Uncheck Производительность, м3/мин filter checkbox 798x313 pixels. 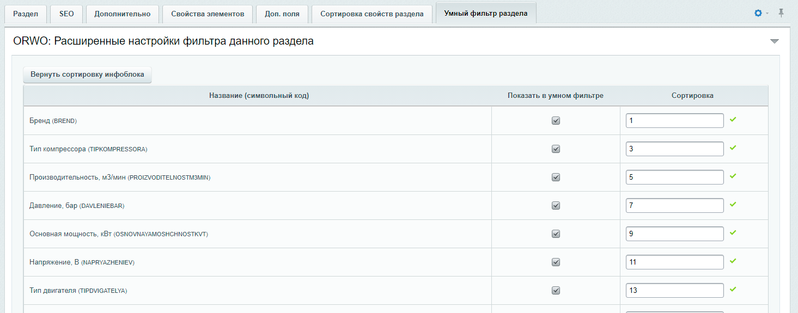tap(556, 177)
